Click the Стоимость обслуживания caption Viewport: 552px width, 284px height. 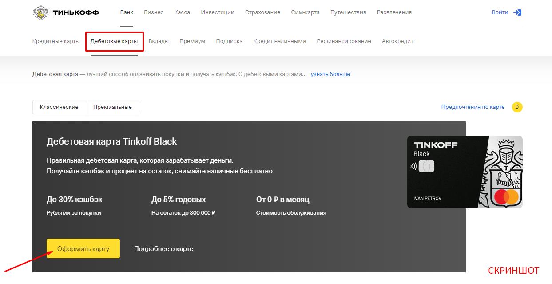point(291,213)
